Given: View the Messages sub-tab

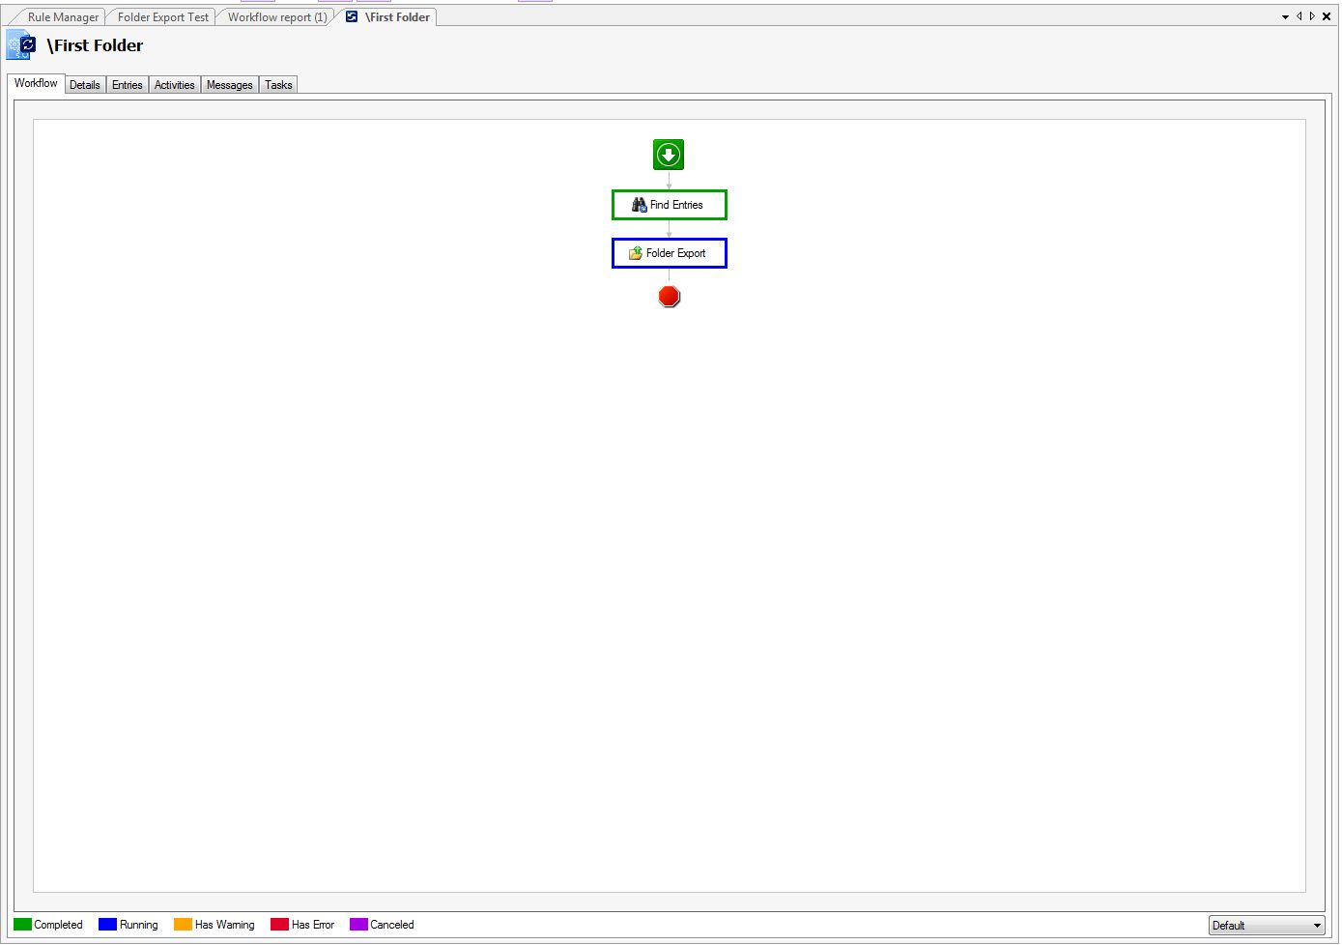Looking at the screenshot, I should (x=230, y=85).
